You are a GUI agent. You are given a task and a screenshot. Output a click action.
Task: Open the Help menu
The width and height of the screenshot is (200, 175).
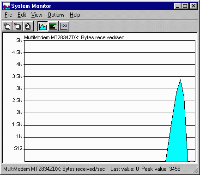(75, 15)
